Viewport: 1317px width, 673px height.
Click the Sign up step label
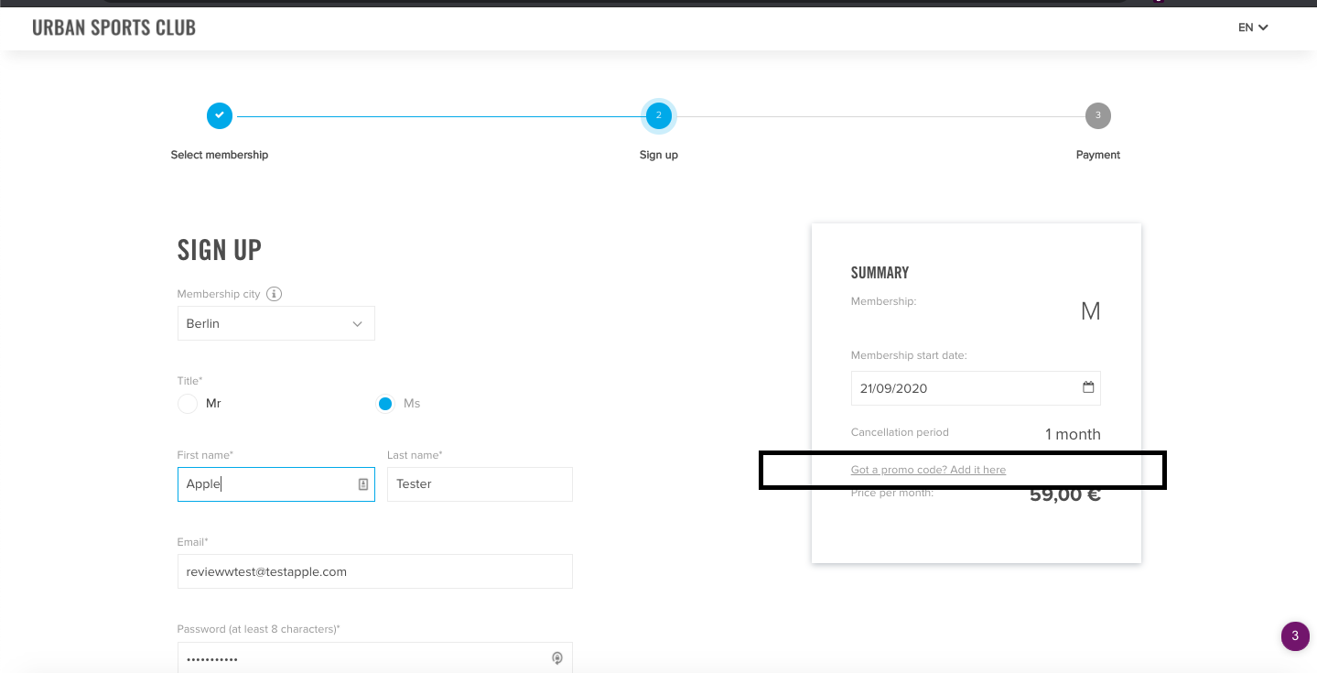(659, 155)
